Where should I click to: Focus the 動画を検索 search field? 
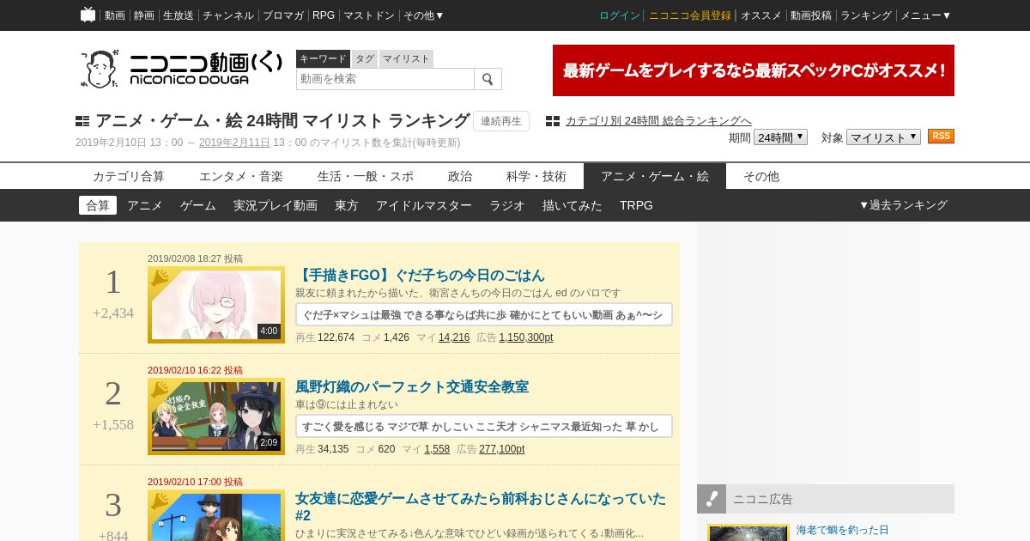(x=385, y=79)
